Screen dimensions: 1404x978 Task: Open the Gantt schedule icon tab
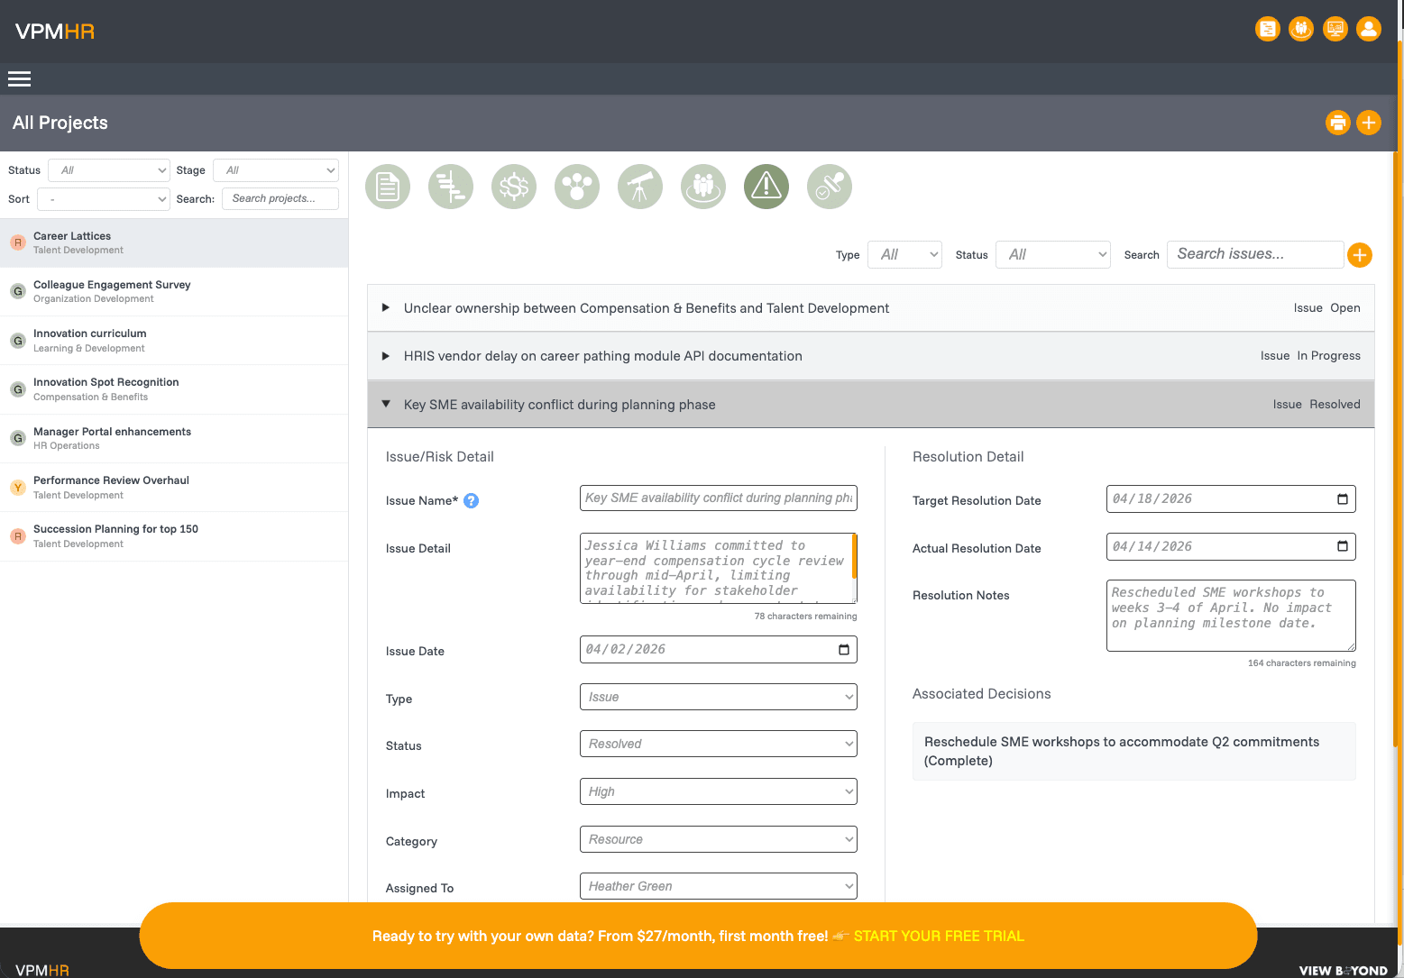coord(451,187)
